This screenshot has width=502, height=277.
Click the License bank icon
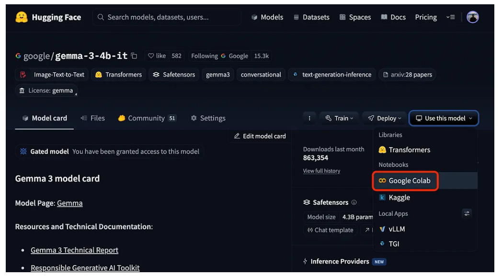click(x=22, y=90)
